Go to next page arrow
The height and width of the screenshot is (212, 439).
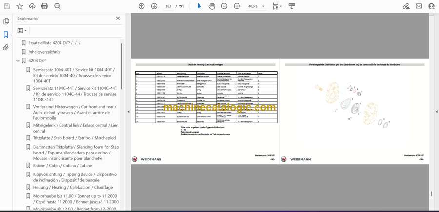[154, 6]
